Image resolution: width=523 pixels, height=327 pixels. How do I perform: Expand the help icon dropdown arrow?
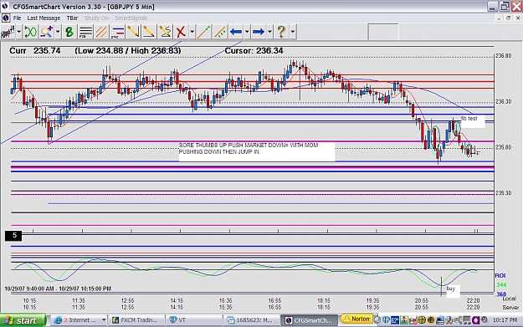293,32
